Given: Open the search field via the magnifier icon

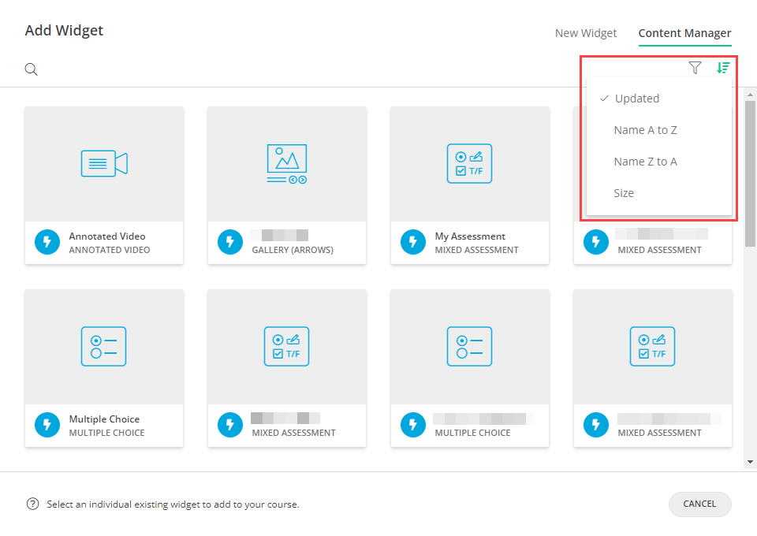Looking at the screenshot, I should tap(31, 69).
